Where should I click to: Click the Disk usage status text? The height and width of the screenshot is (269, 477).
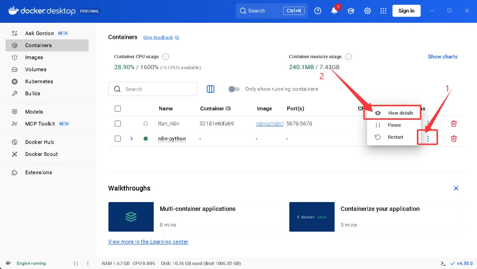(x=201, y=264)
